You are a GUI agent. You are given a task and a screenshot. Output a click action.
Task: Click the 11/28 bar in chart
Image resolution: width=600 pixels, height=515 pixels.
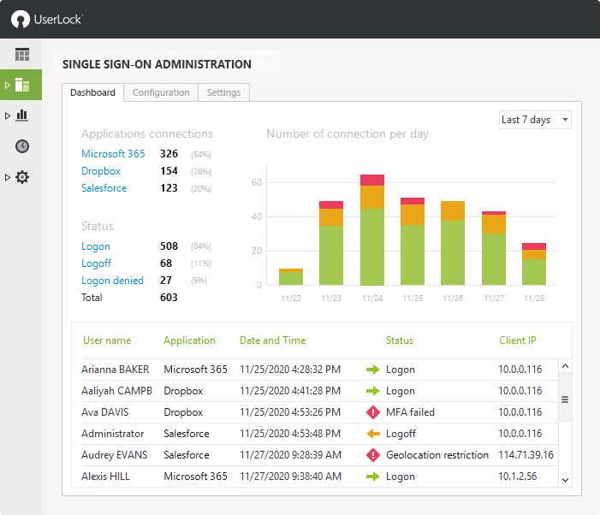coord(534,264)
